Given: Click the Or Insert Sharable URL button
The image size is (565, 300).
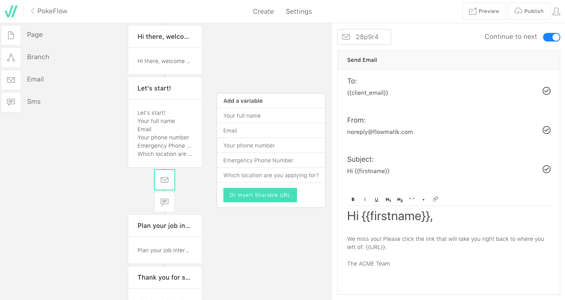Looking at the screenshot, I should pos(260,195).
